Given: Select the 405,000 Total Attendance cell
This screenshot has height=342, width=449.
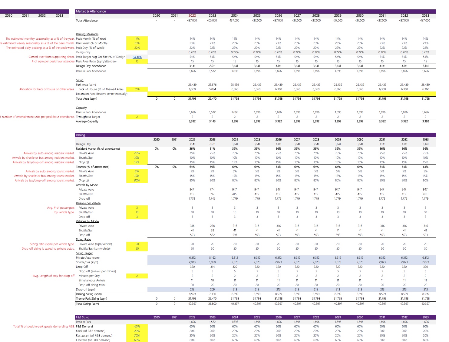Looking at the screenshot, I should 212,21.
